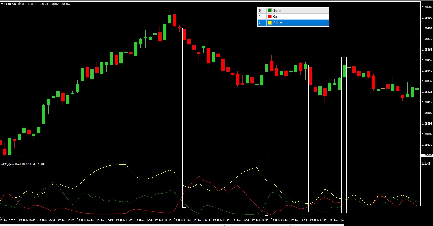Viewport: 433px width, 226px height.
Task: Select the Green row in the color list
Action: (x=293, y=11)
